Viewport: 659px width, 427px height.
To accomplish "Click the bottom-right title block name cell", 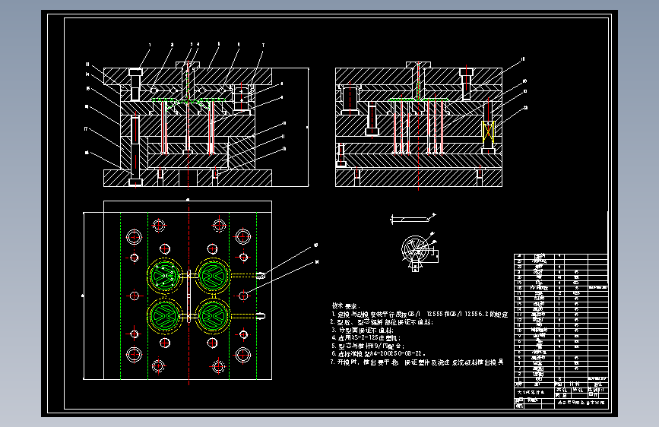I will (x=581, y=403).
